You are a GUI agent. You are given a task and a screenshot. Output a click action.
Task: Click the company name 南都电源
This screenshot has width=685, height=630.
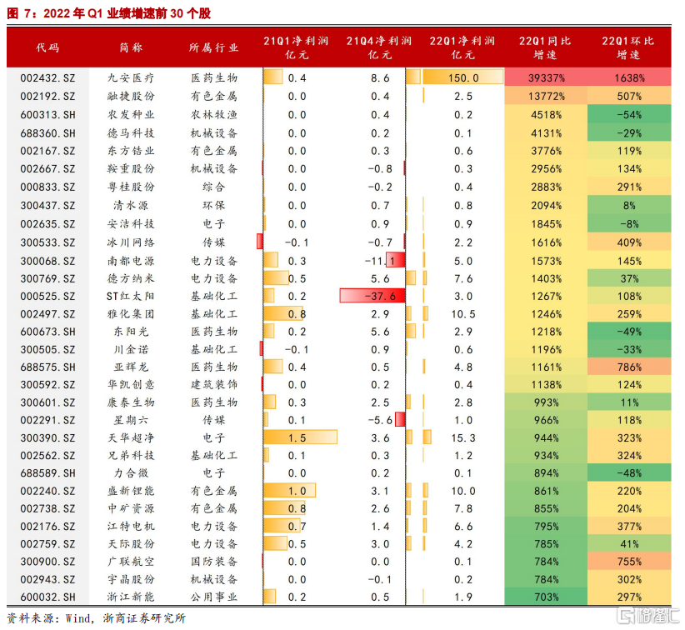pyautogui.click(x=131, y=261)
